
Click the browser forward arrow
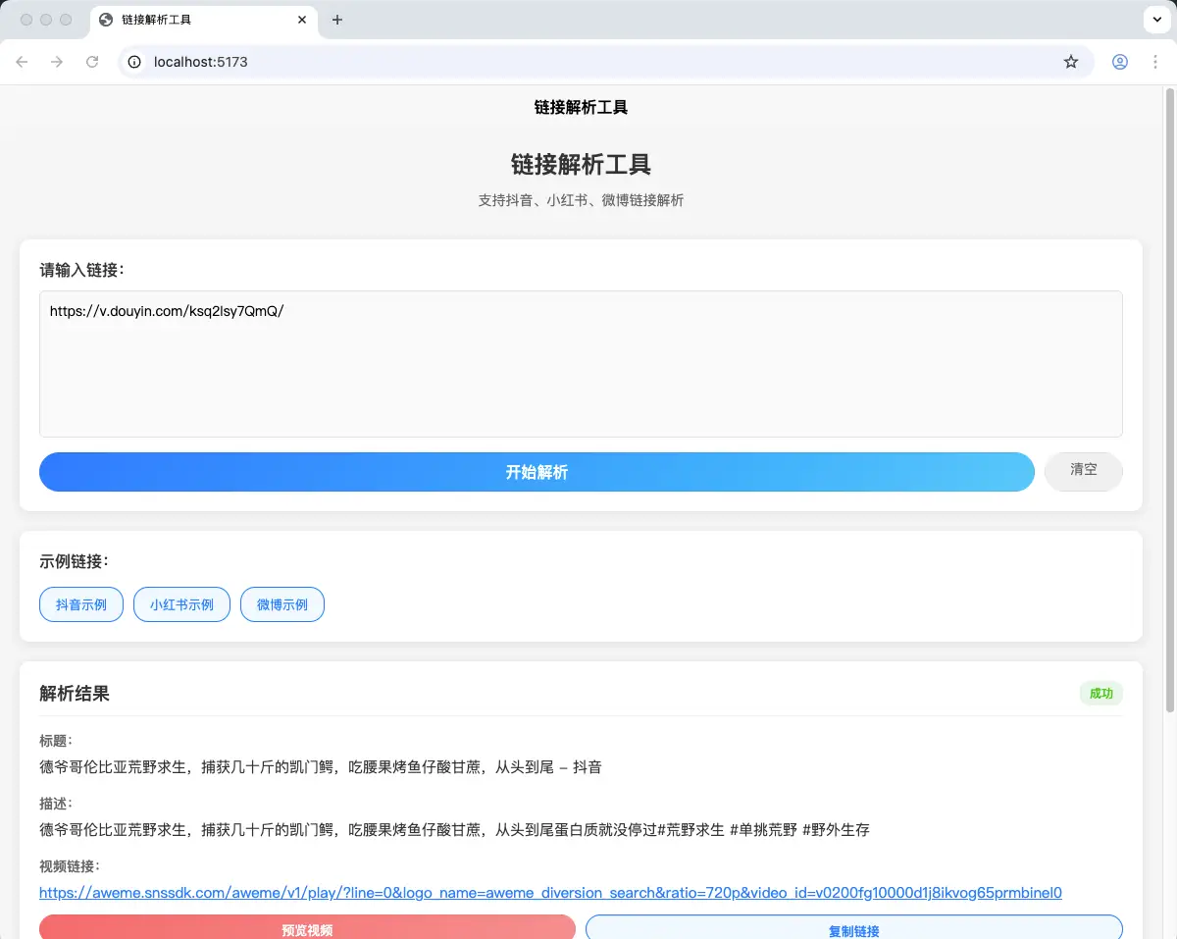[x=57, y=62]
